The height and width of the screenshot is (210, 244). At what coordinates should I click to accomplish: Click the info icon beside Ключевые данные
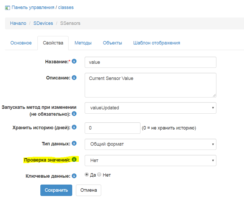click(x=74, y=176)
